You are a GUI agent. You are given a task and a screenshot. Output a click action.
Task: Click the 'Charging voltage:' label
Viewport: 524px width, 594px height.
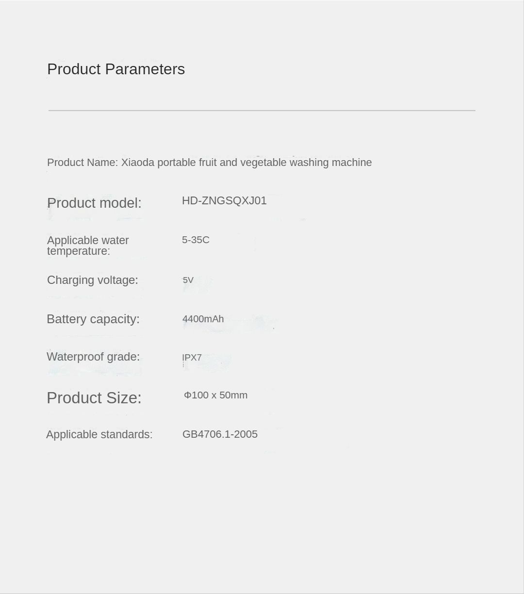pyautogui.click(x=92, y=280)
